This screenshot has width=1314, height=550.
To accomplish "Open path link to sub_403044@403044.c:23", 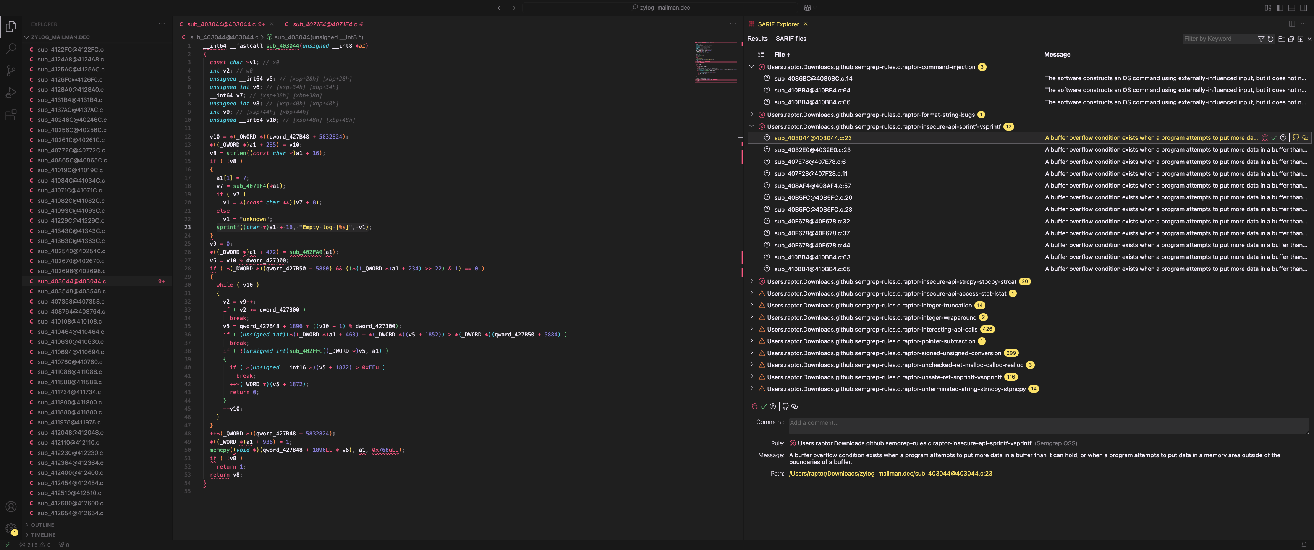I will click(890, 474).
